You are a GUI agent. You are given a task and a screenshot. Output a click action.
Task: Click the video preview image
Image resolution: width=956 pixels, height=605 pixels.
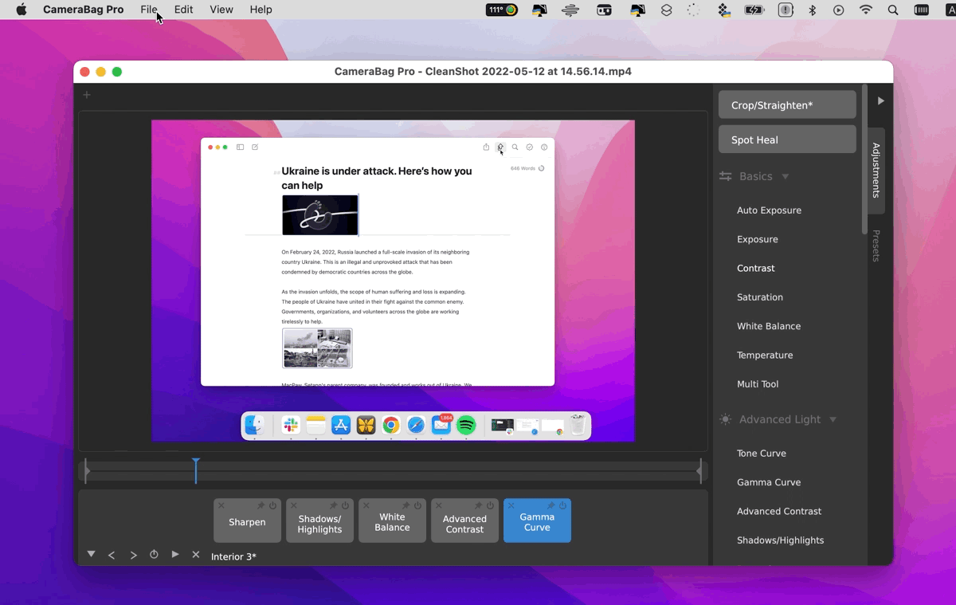(x=393, y=281)
